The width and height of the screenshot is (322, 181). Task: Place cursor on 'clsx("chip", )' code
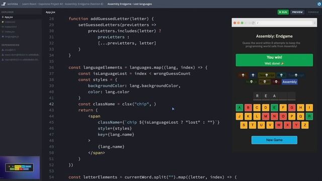tap(139, 104)
